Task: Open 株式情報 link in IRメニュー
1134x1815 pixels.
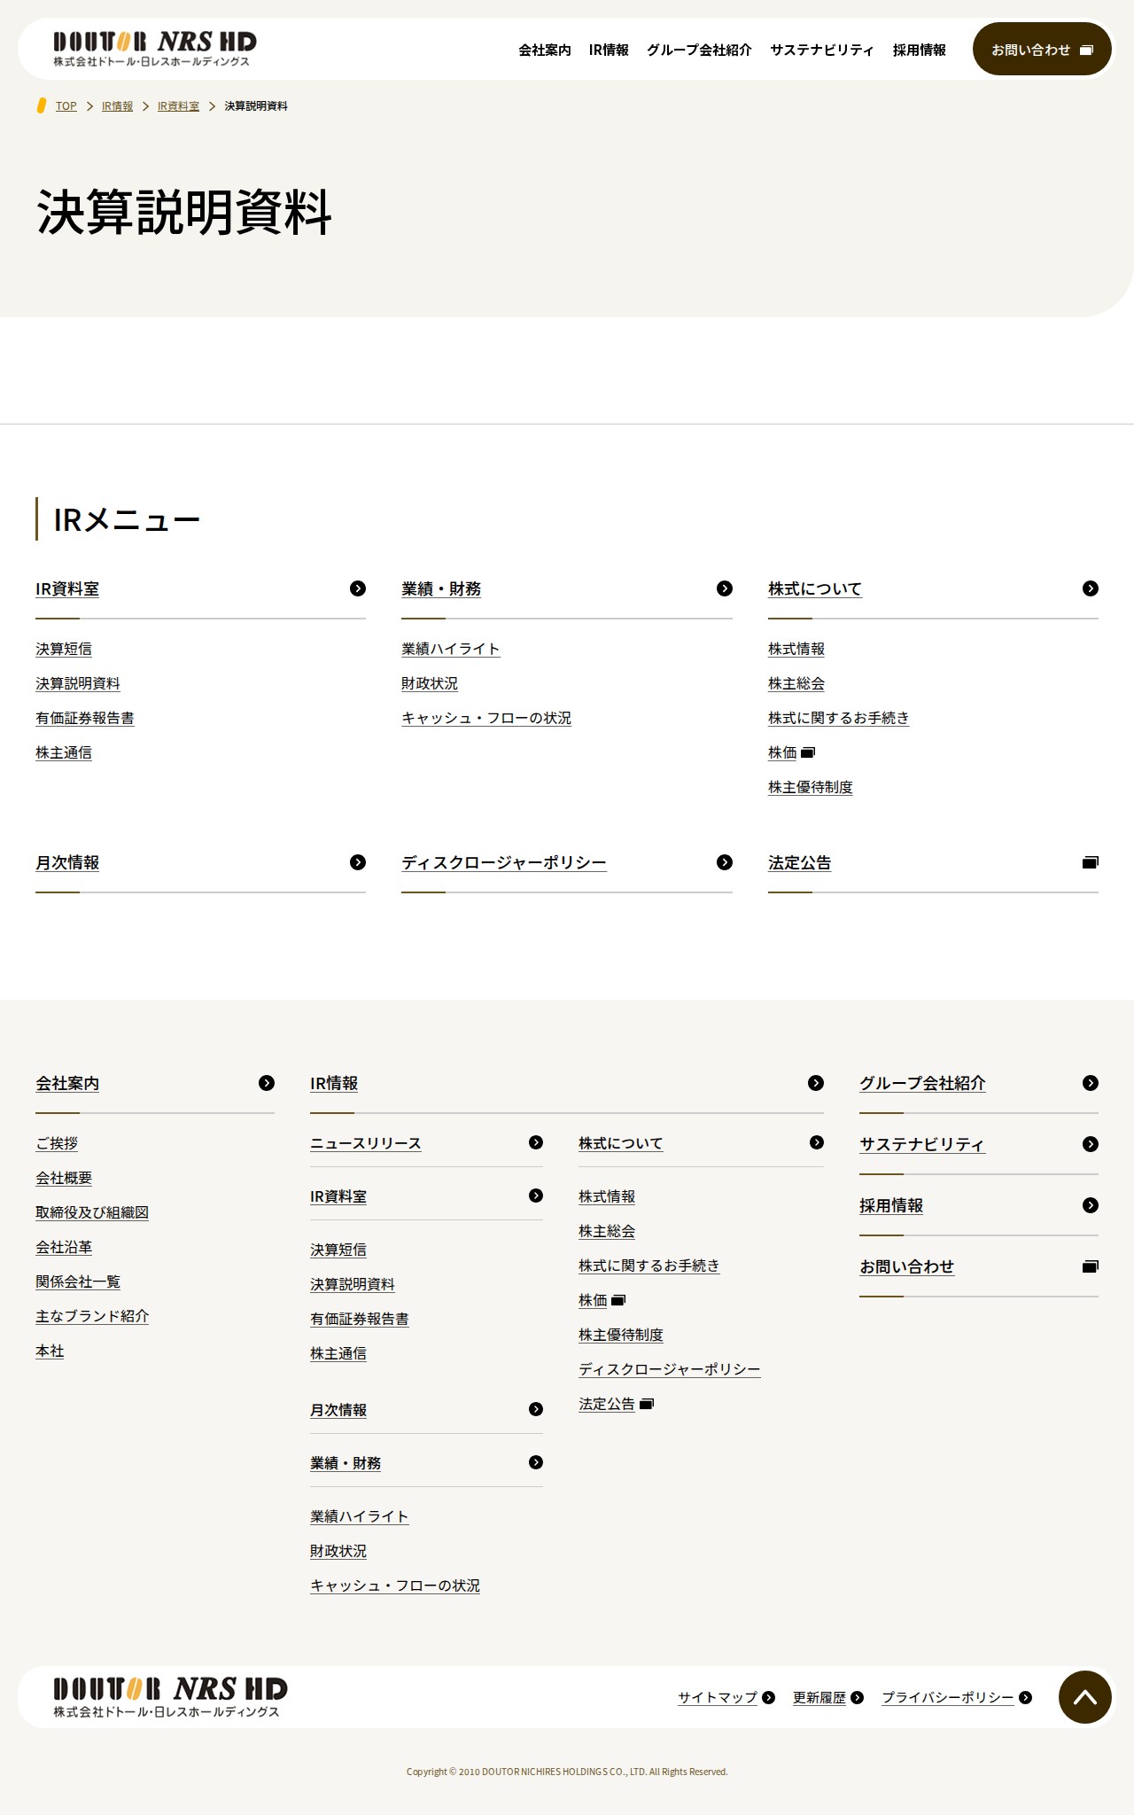Action: point(796,649)
